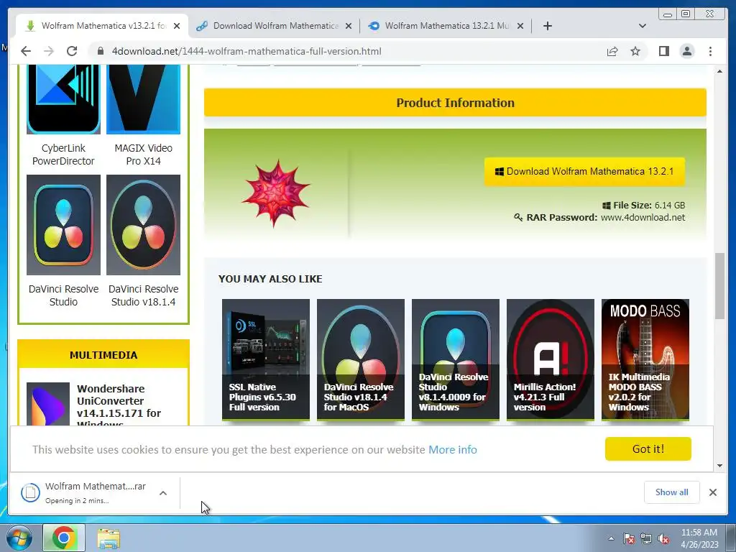
Task: Click Download Wolfram Mathematica 13.2.1 button
Action: (584, 171)
